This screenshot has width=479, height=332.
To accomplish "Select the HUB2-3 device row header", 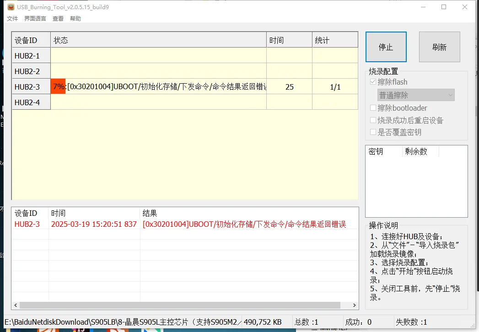I will (x=31, y=87).
